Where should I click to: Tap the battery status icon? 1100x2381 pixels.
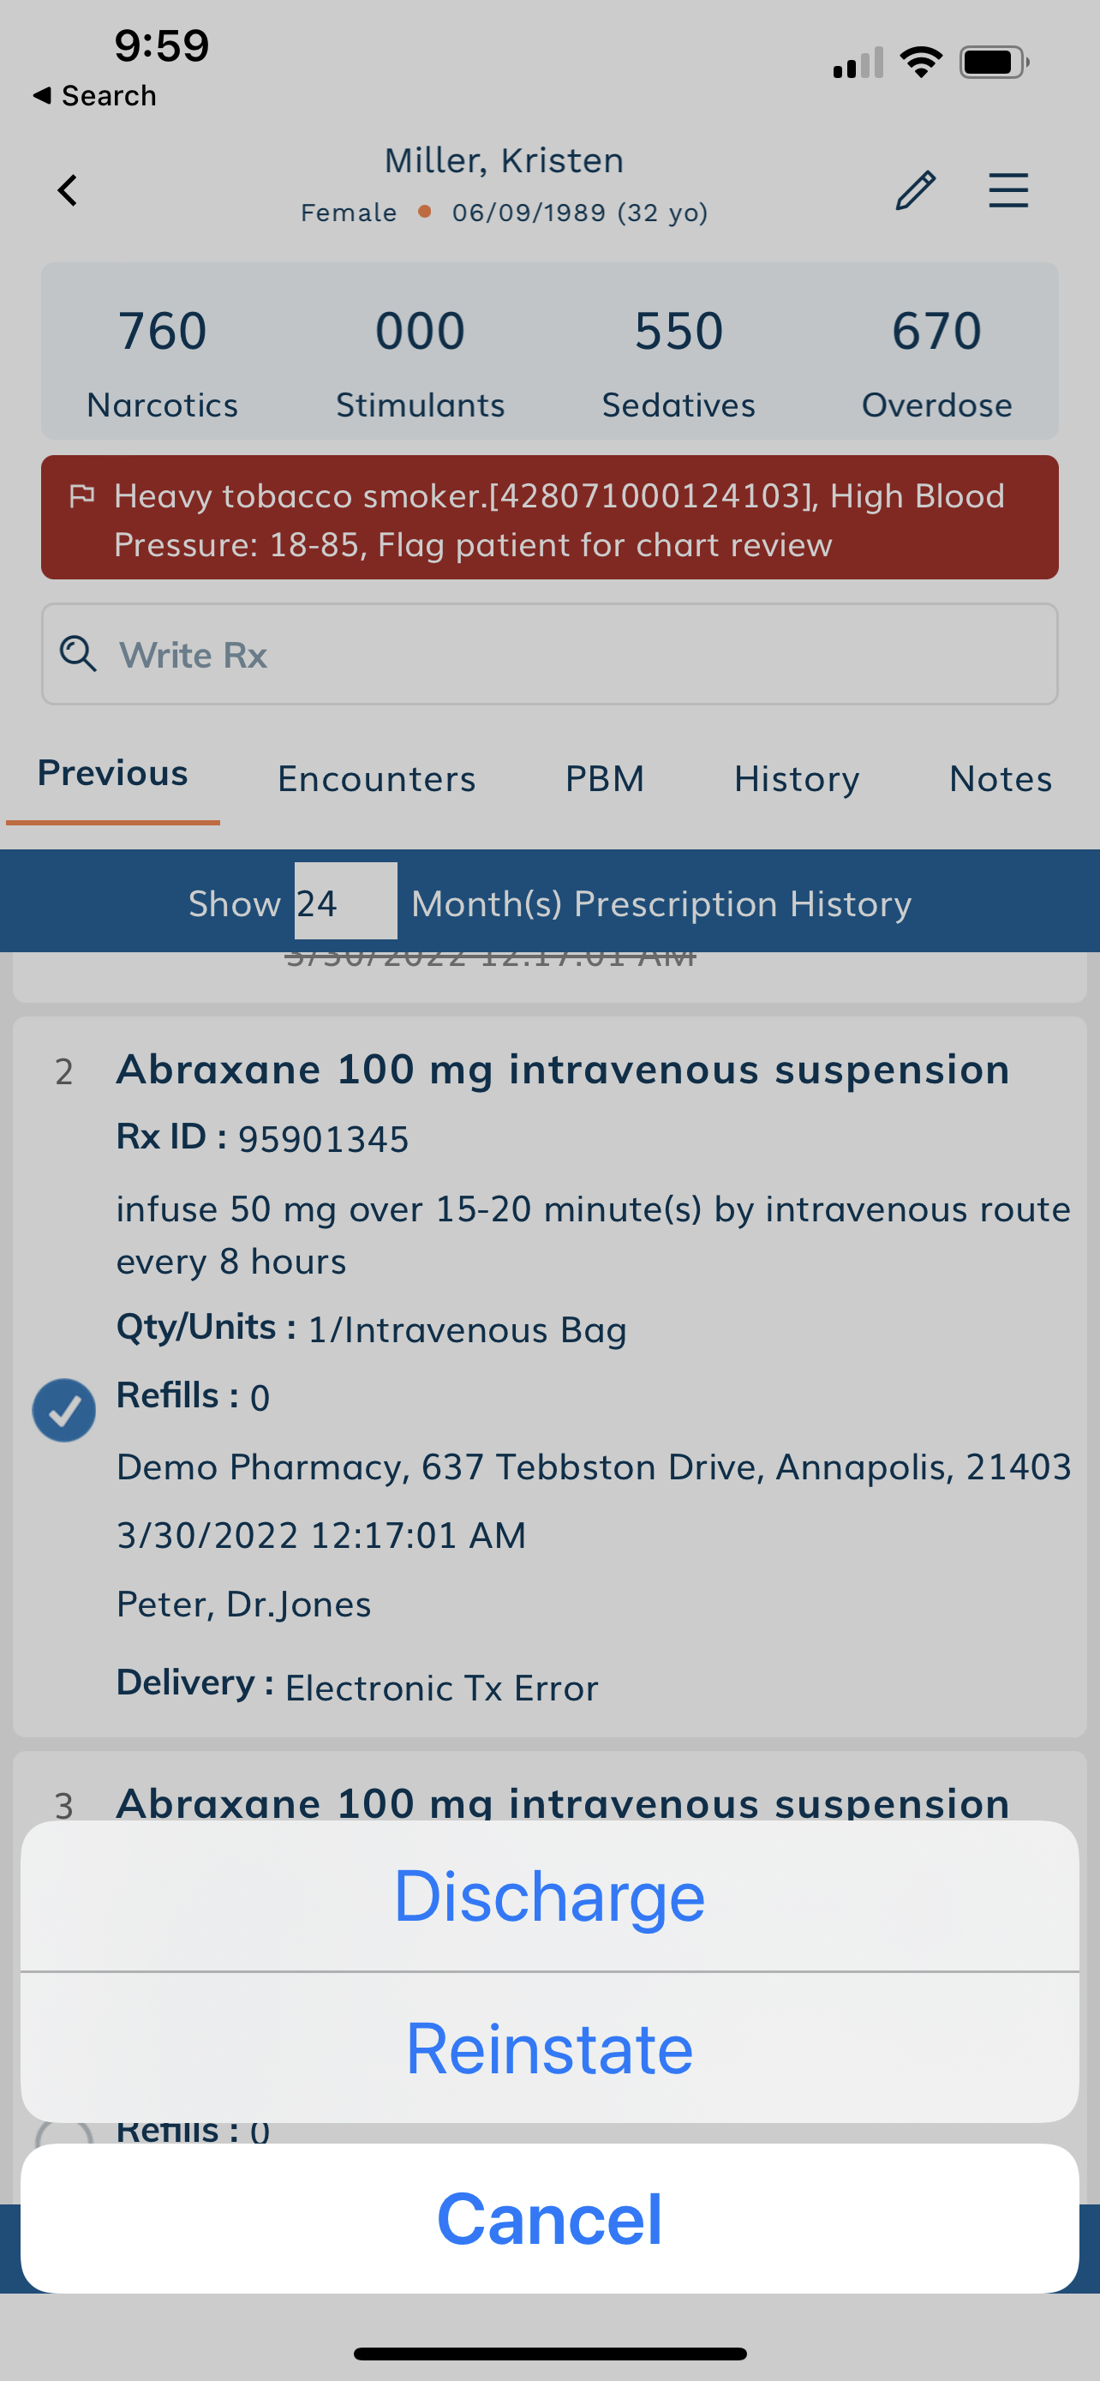[994, 63]
